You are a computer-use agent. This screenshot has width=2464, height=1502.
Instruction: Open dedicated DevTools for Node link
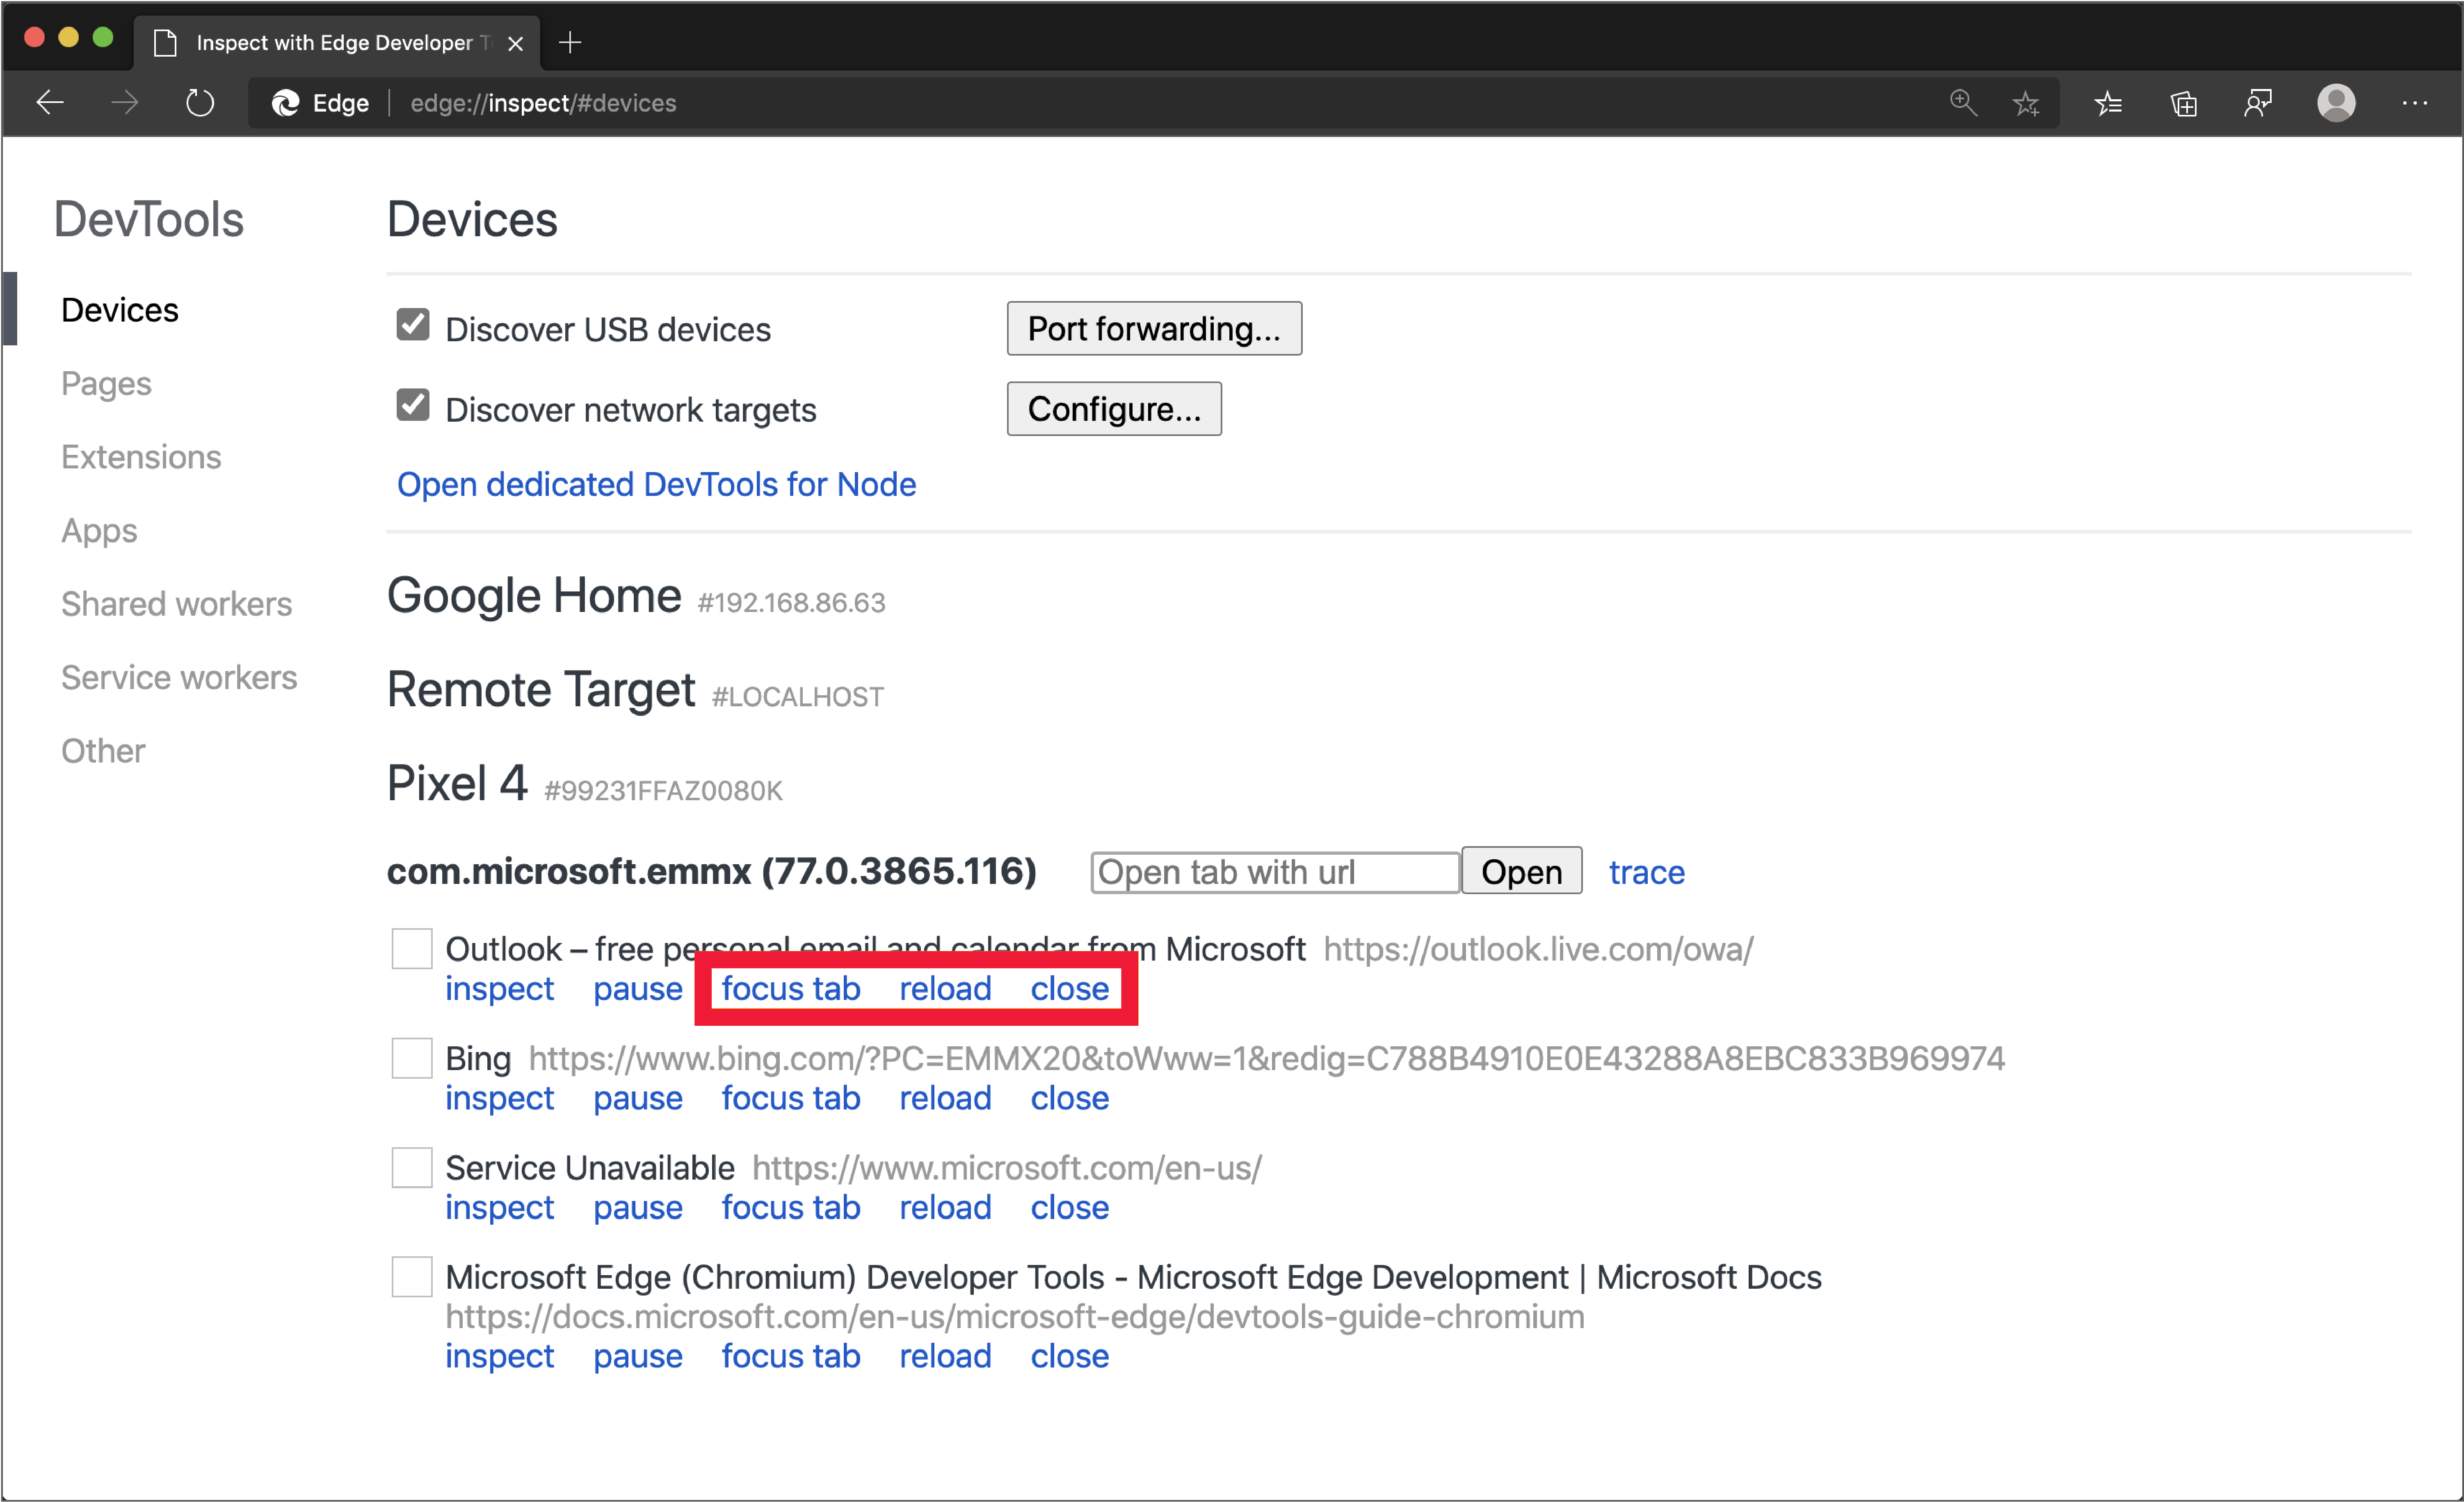[x=655, y=482]
